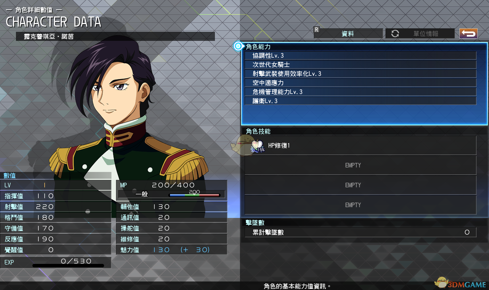The height and width of the screenshot is (290, 489).
Task: Click the HP修復1 heart skill icon
Action: tap(258, 146)
